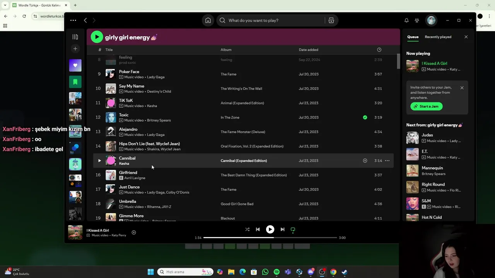Toggle repeat mode
495x278 pixels.
click(293, 229)
